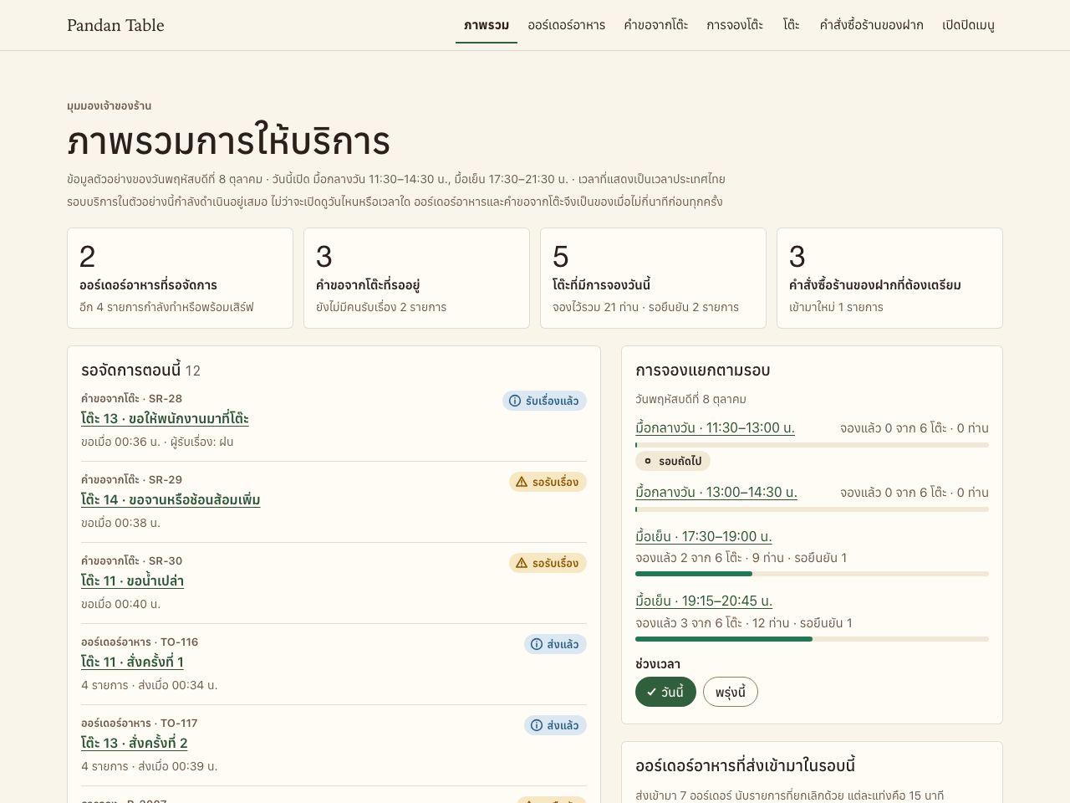1070x803 pixels.
Task: Open the คำขอจากโต๊ะ tab
Action: tap(656, 25)
